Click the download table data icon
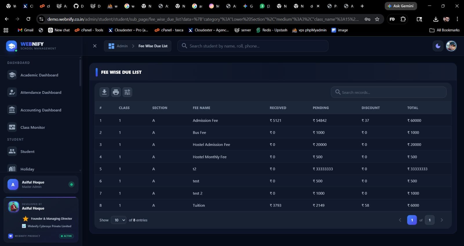The image size is (464, 246). click(104, 92)
